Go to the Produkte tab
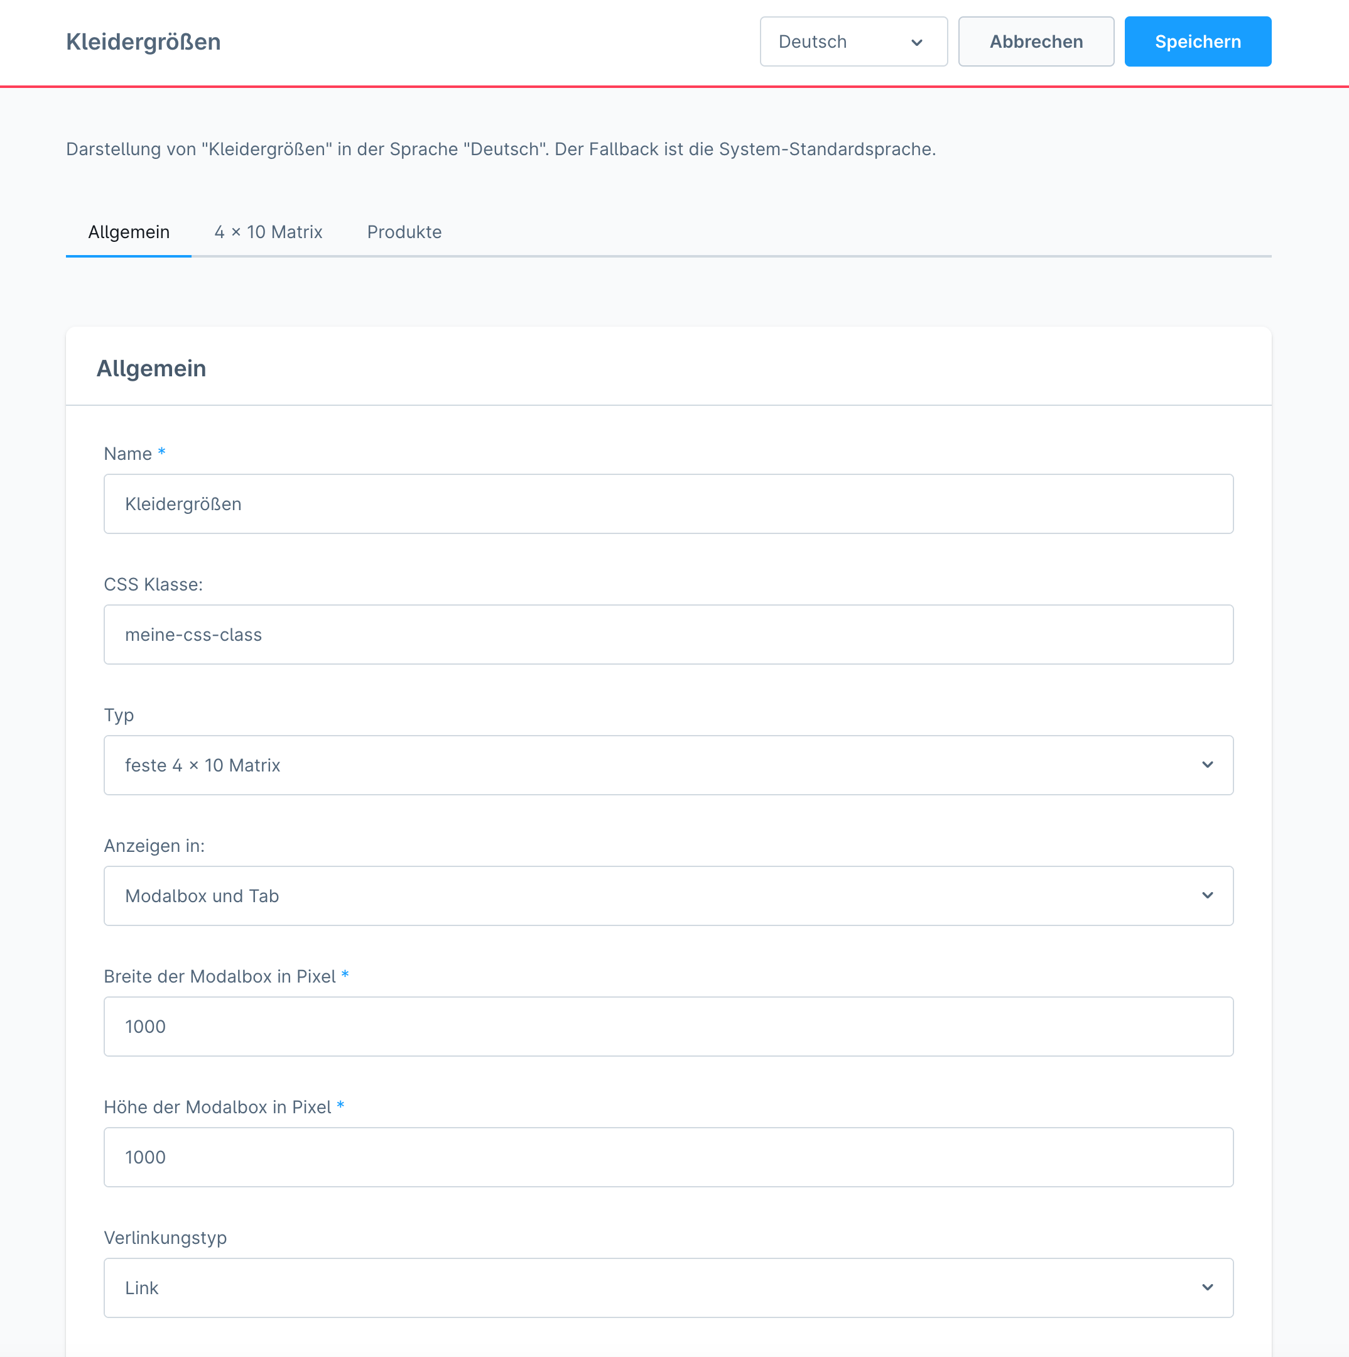 [x=404, y=232]
